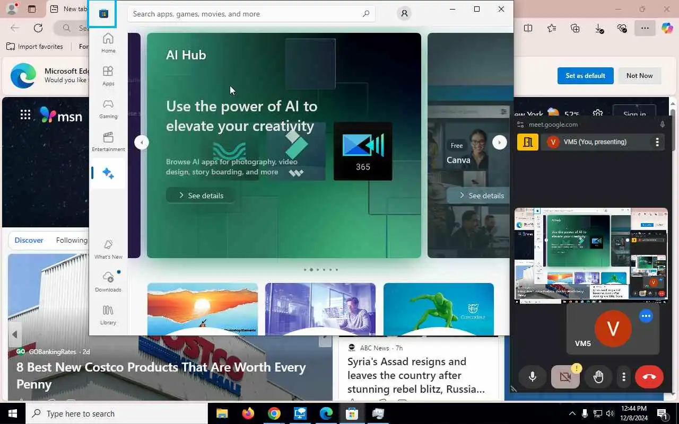Image resolution: width=679 pixels, height=424 pixels.
Task: Open the Store user profile icon
Action: pos(404,14)
